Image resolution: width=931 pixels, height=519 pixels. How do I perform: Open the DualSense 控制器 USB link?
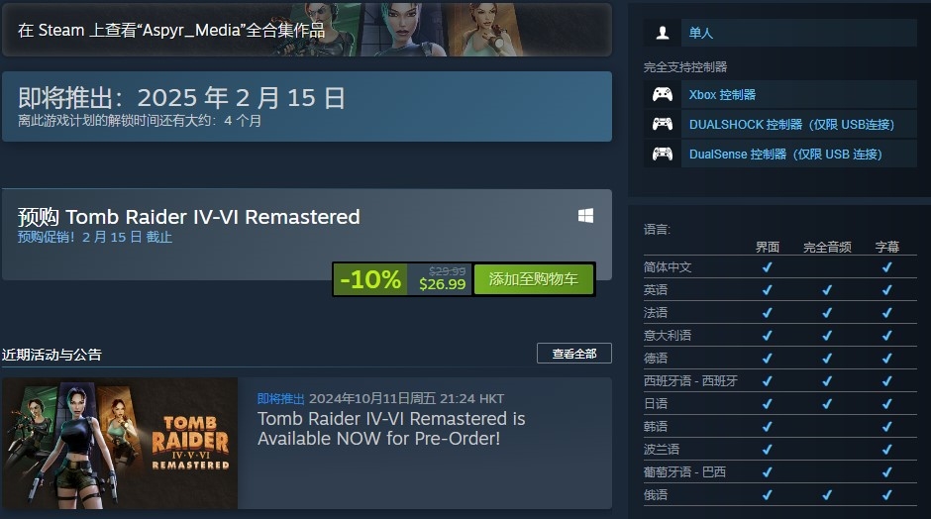point(785,154)
